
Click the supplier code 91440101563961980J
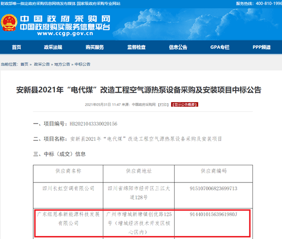pyautogui.click(x=213, y=215)
